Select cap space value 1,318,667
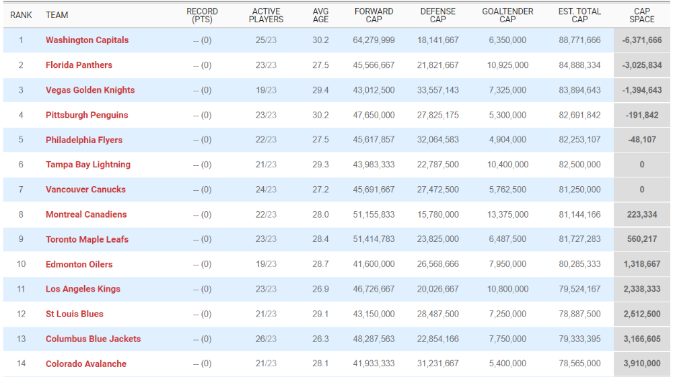This screenshot has height=377, width=673. coord(642,264)
